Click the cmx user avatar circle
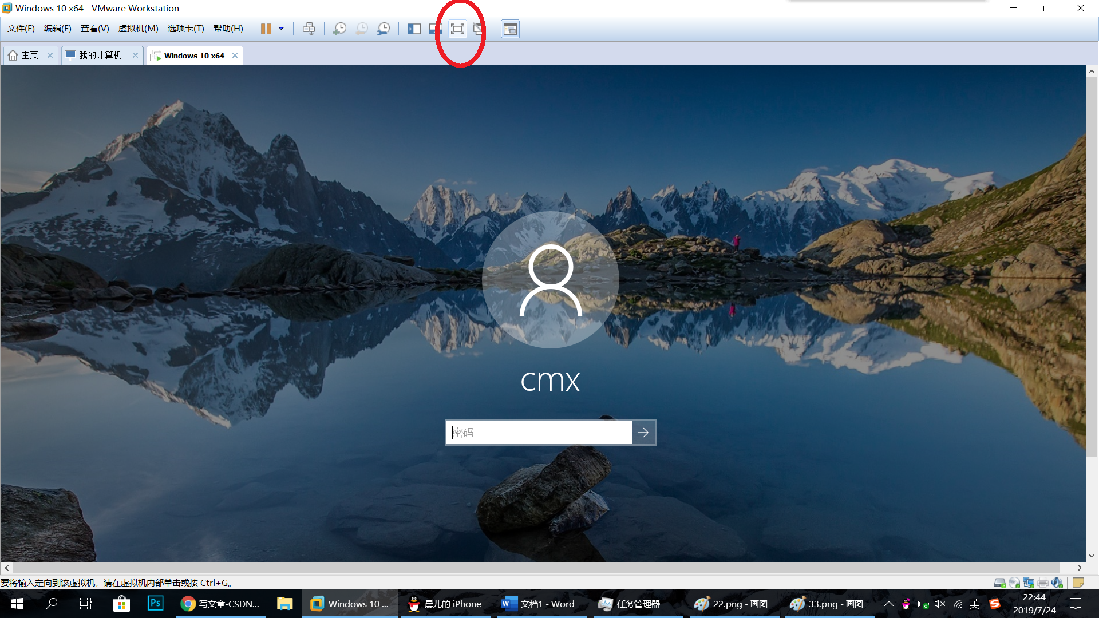 (551, 279)
